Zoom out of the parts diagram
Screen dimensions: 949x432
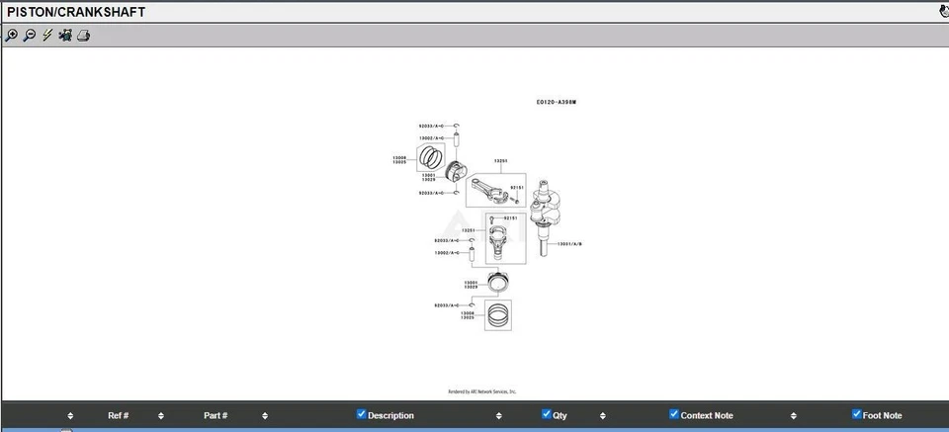pyautogui.click(x=29, y=36)
